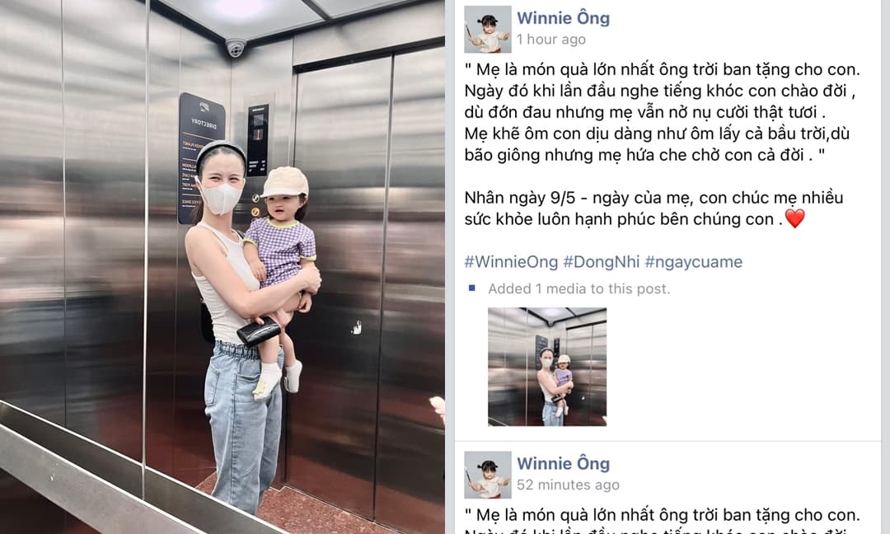890x534 pixels.
Task: Click the blue bullet beside 'Added 1 media'
Action: [471, 288]
